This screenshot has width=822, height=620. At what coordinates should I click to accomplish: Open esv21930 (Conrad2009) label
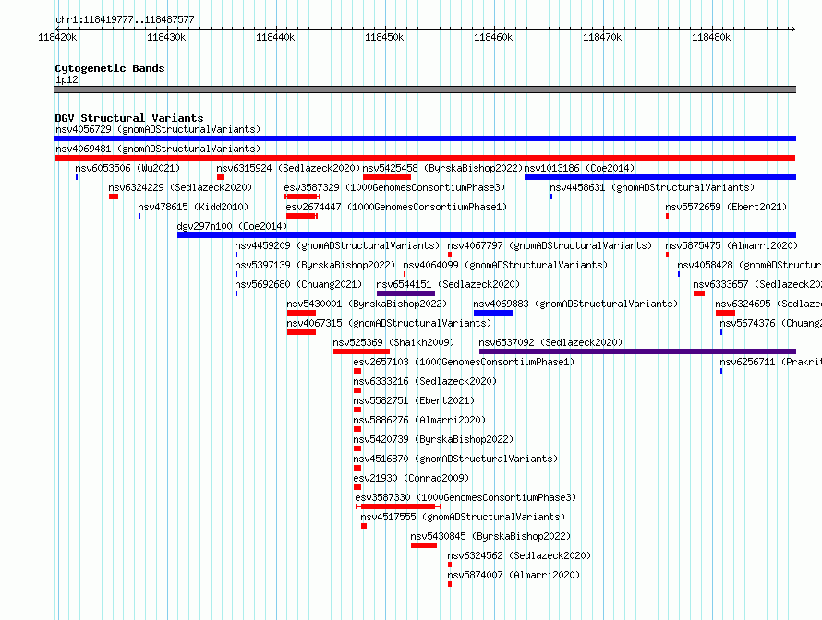pyautogui.click(x=411, y=478)
